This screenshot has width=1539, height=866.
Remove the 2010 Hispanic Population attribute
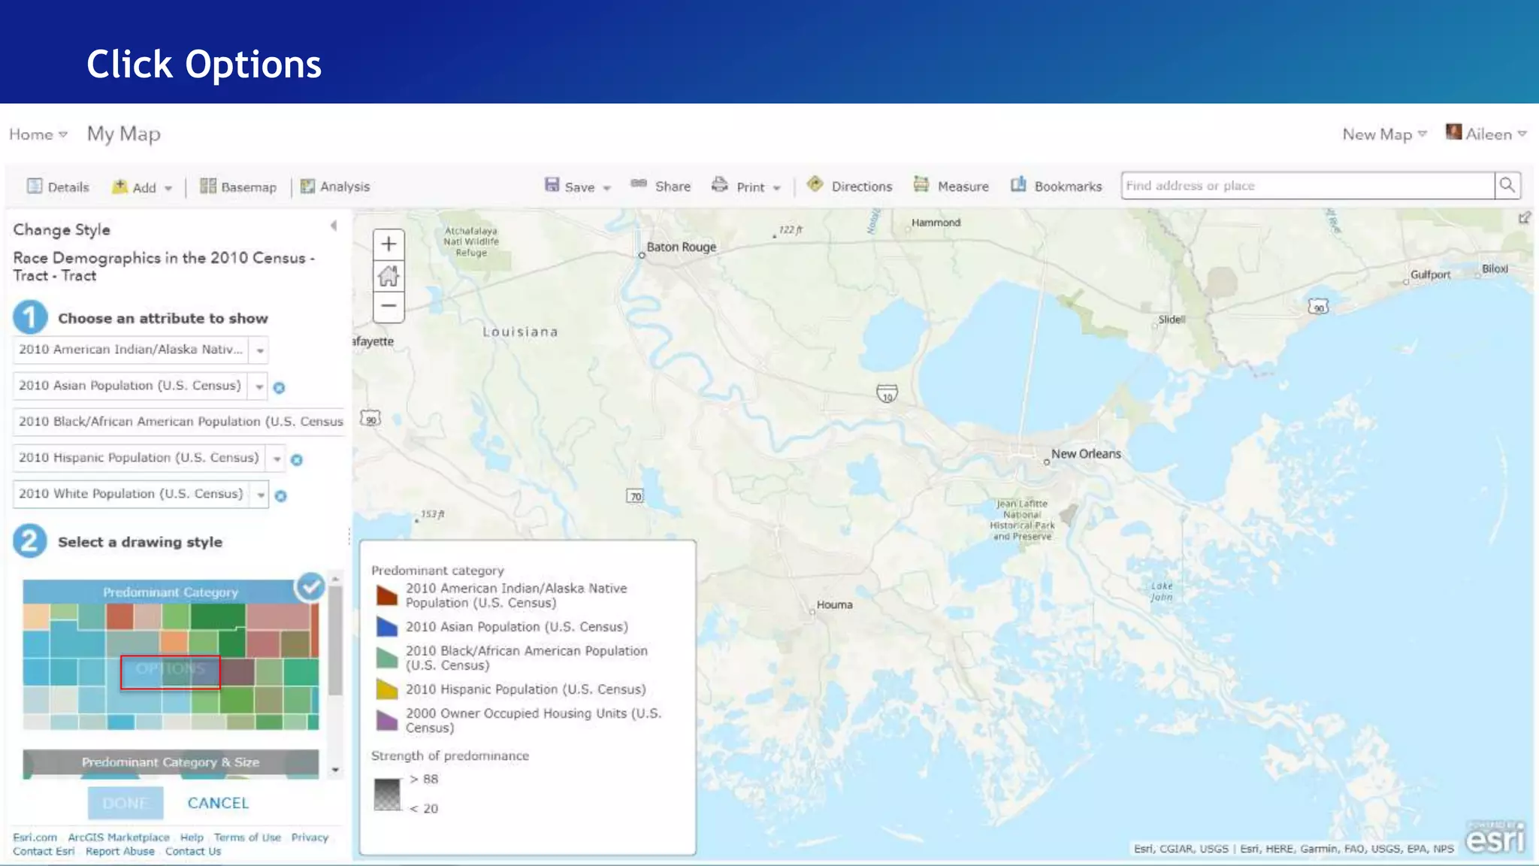(x=297, y=460)
